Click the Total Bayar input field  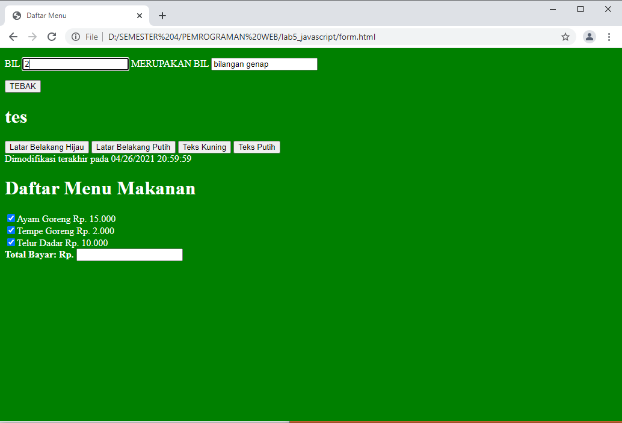point(129,255)
